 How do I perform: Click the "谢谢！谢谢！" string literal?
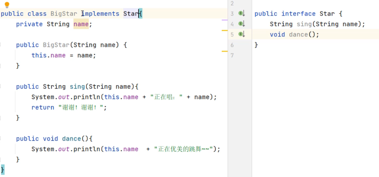[x=81, y=108]
